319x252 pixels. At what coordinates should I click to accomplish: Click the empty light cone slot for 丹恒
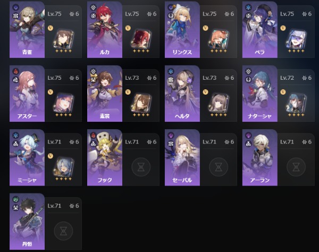tap(63, 231)
